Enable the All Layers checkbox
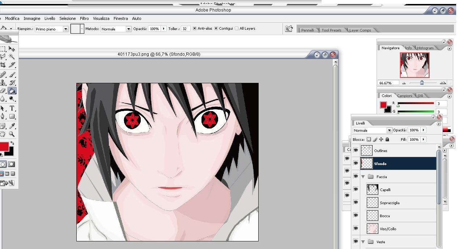The image size is (463, 249). (x=237, y=29)
